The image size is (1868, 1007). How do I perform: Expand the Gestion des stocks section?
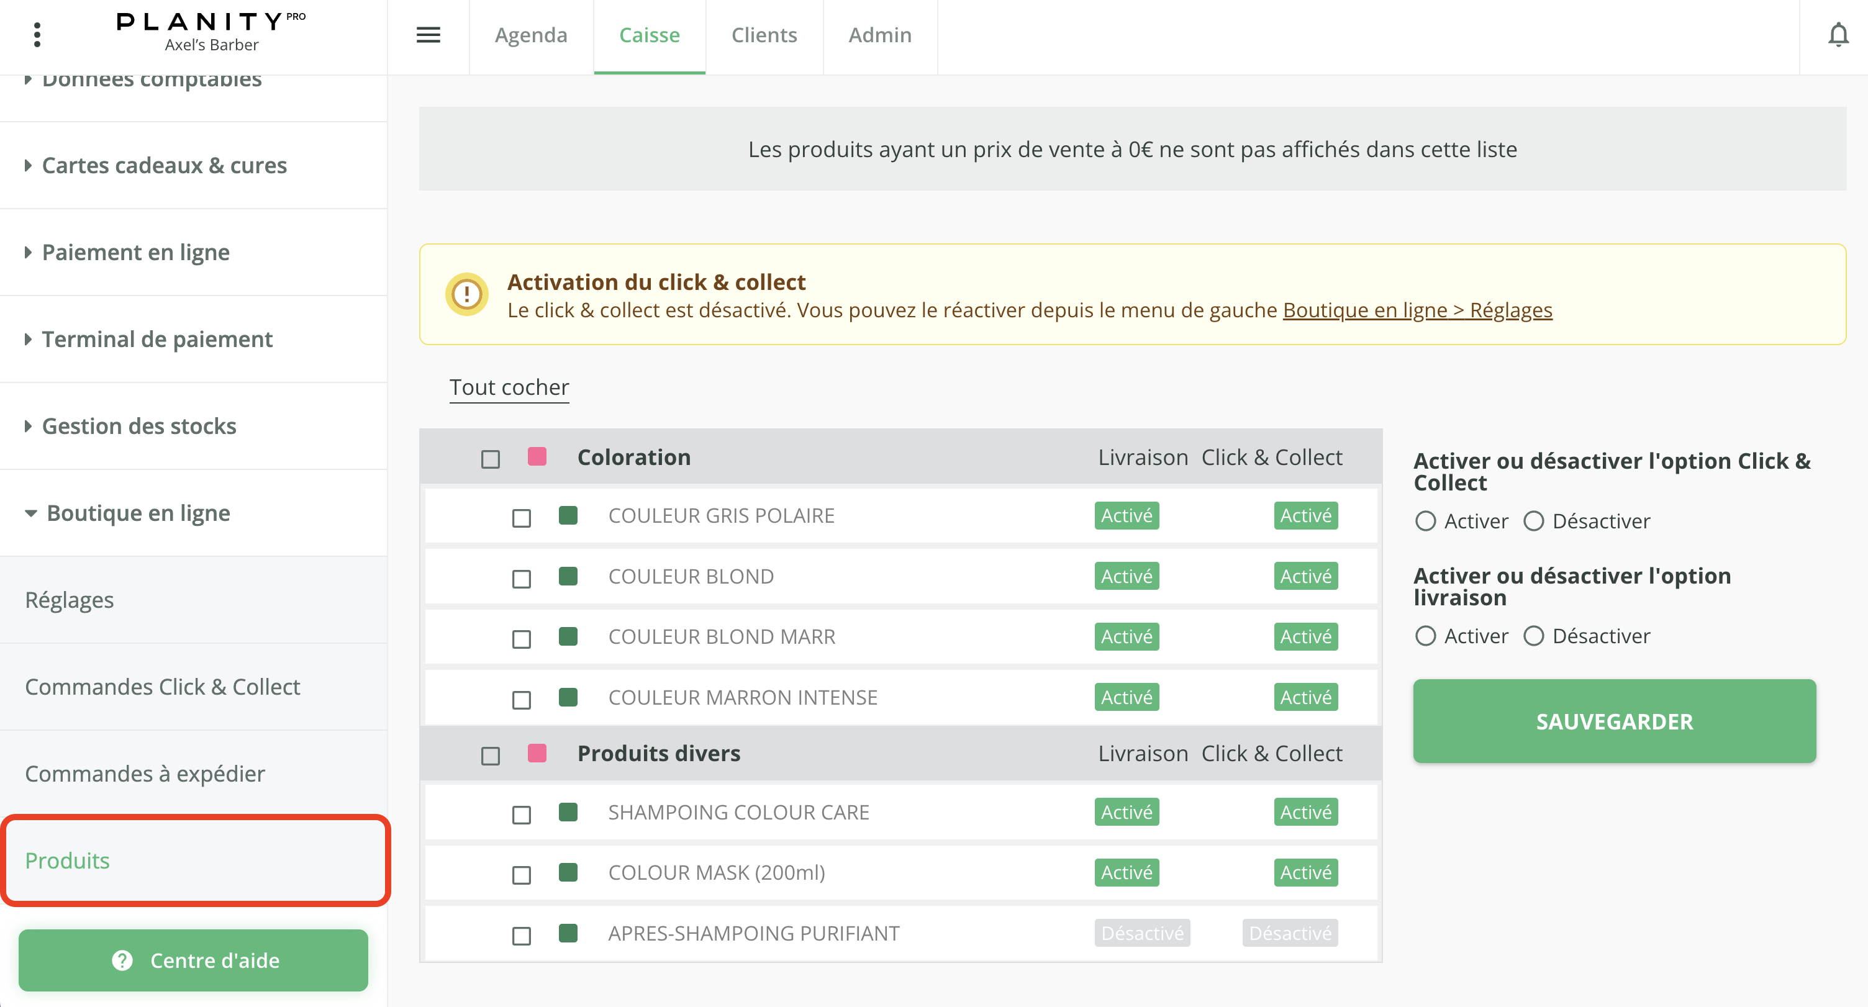point(138,427)
